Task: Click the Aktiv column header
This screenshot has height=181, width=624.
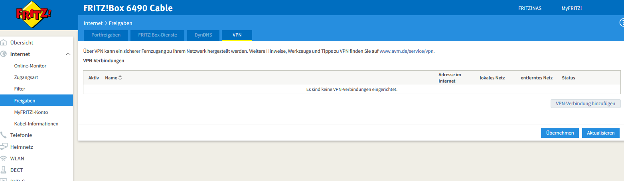Action: point(93,78)
